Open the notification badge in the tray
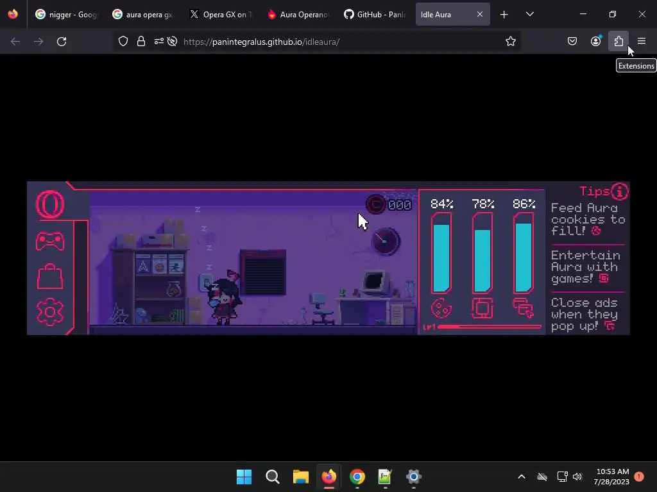Viewport: 657px width, 492px height. pos(639,477)
